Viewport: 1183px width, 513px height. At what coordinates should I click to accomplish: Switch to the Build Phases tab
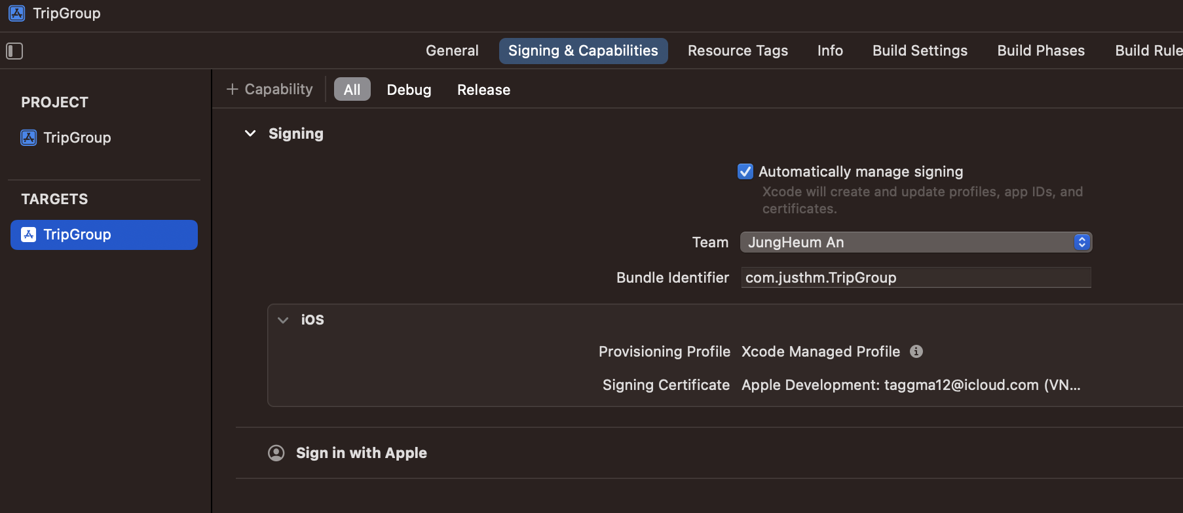pos(1041,51)
